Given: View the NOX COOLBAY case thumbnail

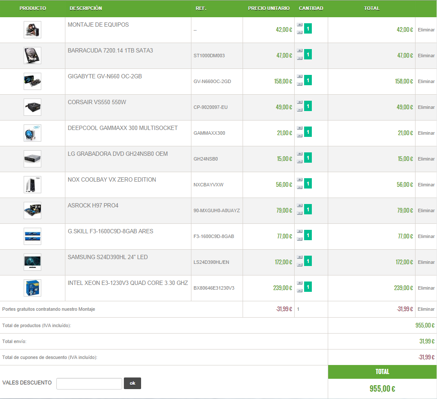Looking at the screenshot, I should (32, 185).
